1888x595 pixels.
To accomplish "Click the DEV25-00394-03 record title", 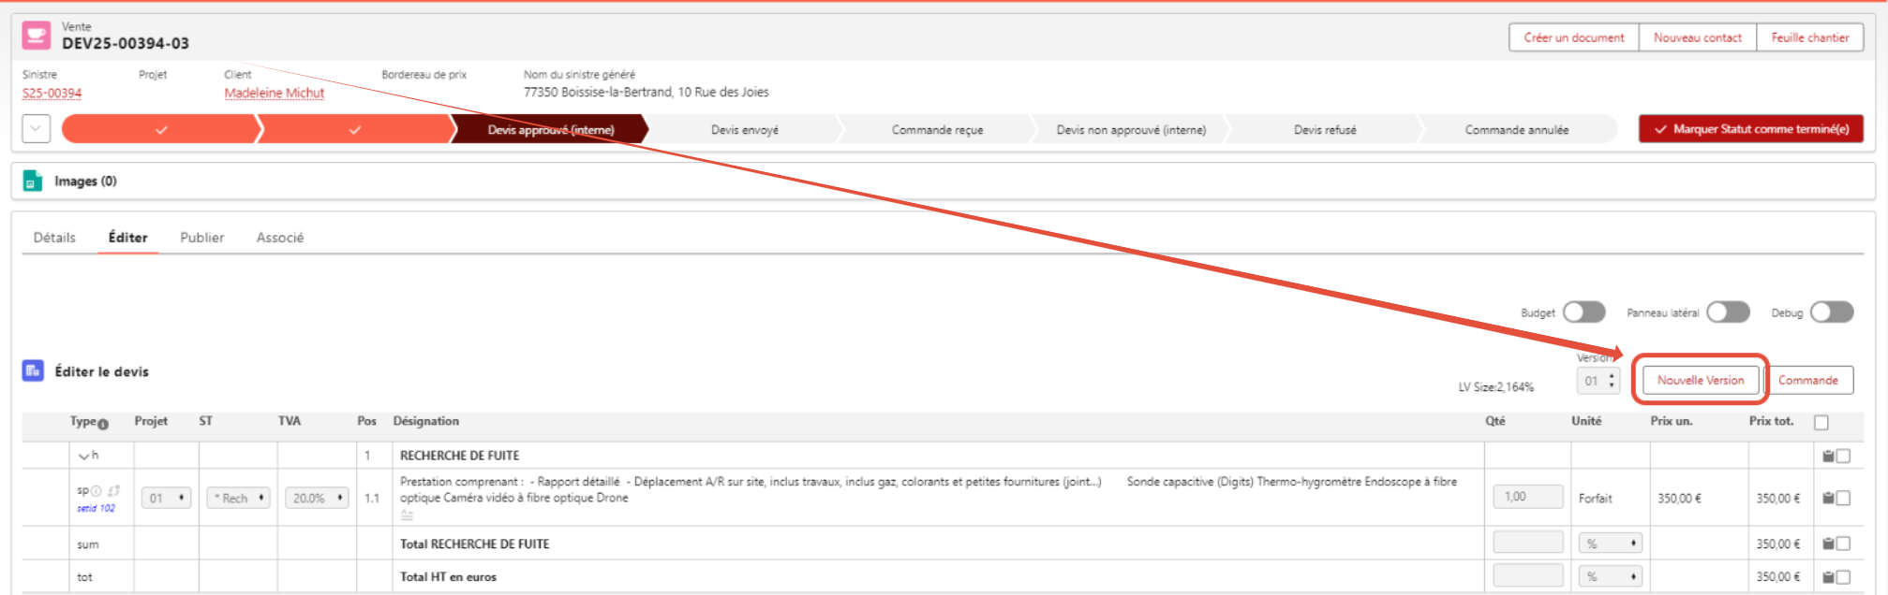I will pos(126,43).
